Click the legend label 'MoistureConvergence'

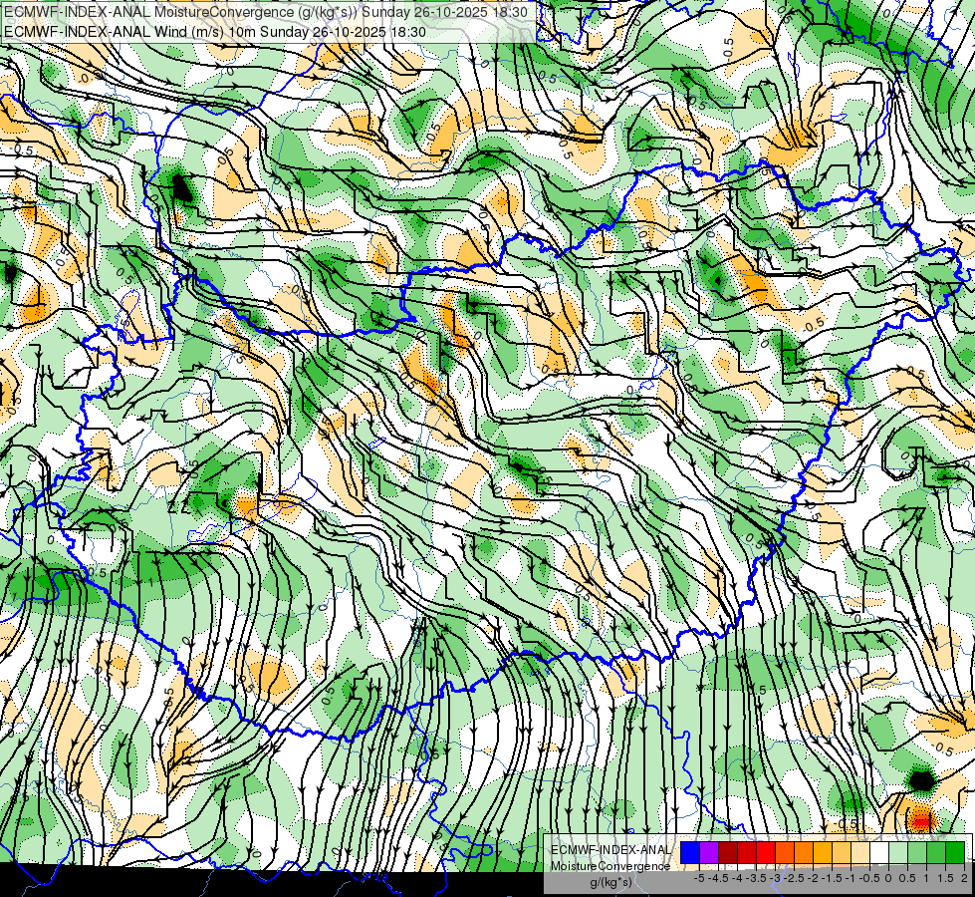(x=610, y=866)
